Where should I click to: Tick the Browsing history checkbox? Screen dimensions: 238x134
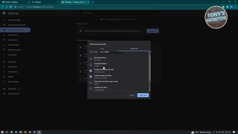point(91,59)
